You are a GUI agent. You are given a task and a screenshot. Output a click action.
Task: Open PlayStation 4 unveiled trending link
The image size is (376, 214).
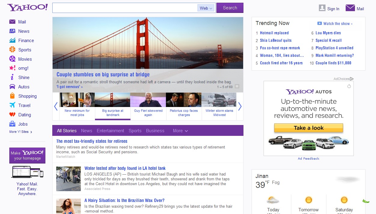click(334, 48)
